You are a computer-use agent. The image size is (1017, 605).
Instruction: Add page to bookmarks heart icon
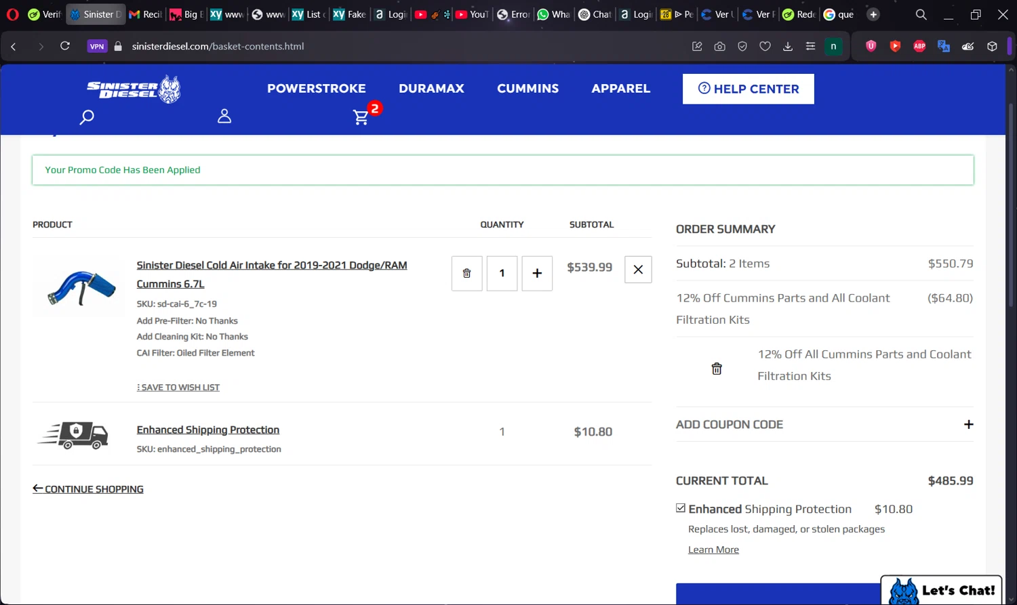765,46
